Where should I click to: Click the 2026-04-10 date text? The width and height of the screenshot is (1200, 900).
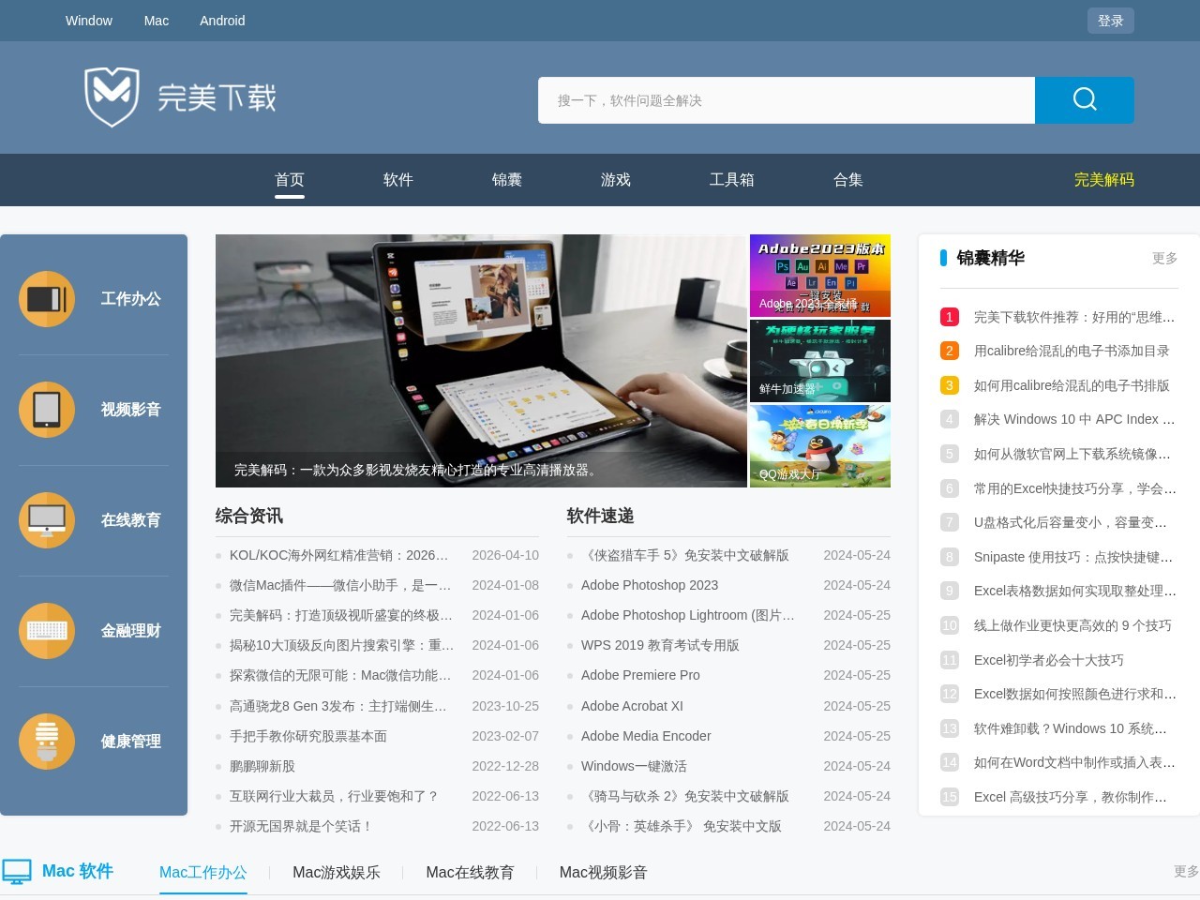[505, 555]
